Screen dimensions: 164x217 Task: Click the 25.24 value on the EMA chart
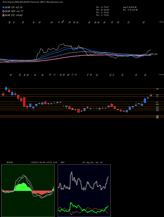coord(154,54)
